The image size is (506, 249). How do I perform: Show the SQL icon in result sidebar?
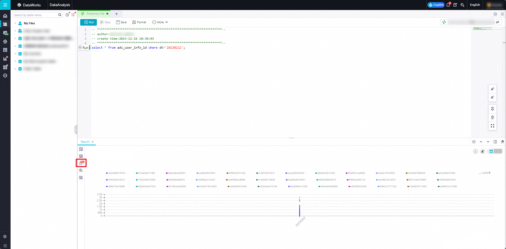(81, 178)
